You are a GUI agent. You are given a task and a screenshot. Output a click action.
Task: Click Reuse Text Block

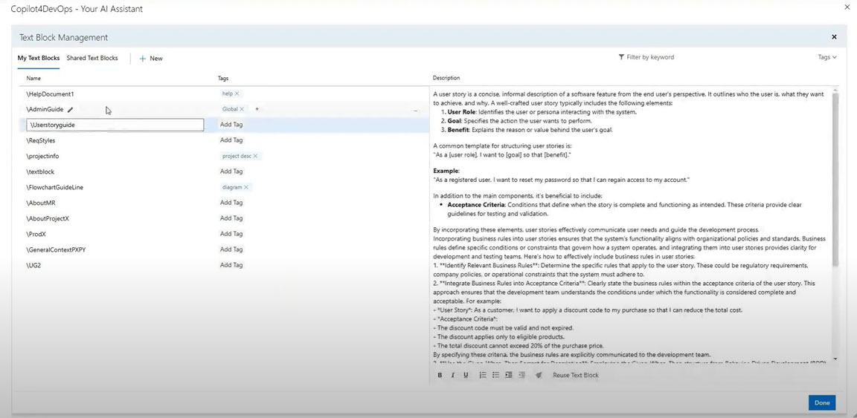click(x=575, y=376)
